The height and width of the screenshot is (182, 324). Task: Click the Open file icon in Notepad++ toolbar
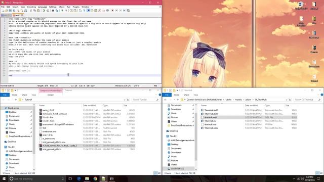click(6, 11)
